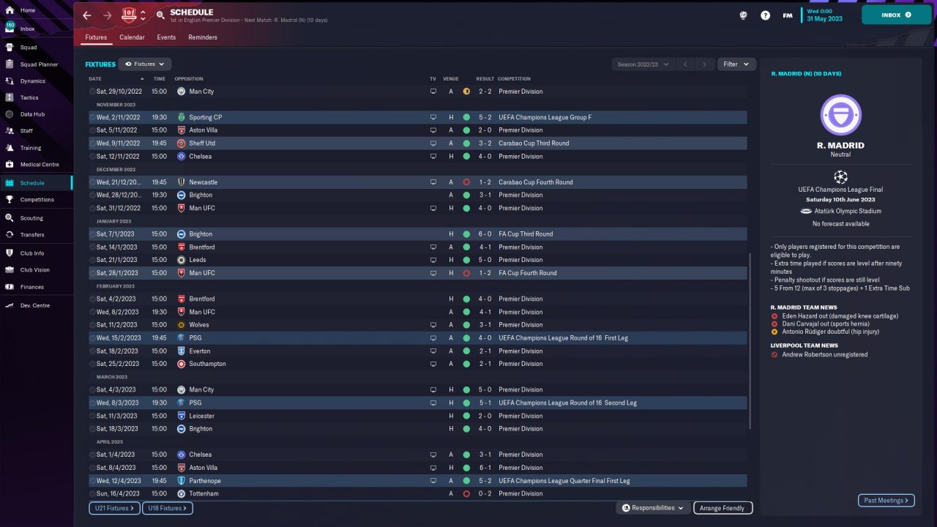Sort by the Opposition column header
Screen dimensions: 937x527
point(189,79)
